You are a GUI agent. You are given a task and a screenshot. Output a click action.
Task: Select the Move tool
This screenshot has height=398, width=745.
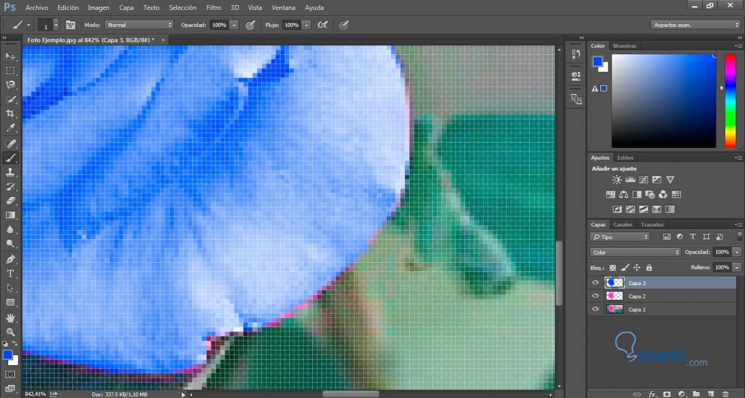point(11,57)
